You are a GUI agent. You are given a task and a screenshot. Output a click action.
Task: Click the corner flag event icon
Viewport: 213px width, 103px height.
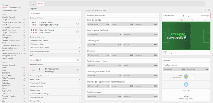(x=186, y=77)
